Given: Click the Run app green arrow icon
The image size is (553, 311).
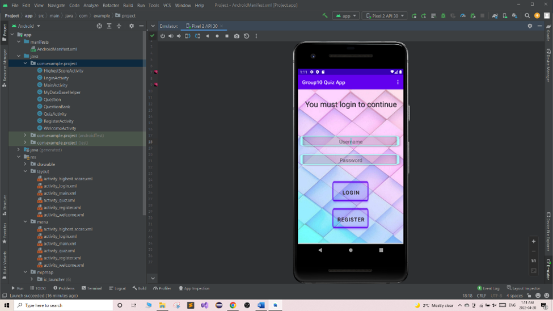Looking at the screenshot, I should click(x=414, y=16).
